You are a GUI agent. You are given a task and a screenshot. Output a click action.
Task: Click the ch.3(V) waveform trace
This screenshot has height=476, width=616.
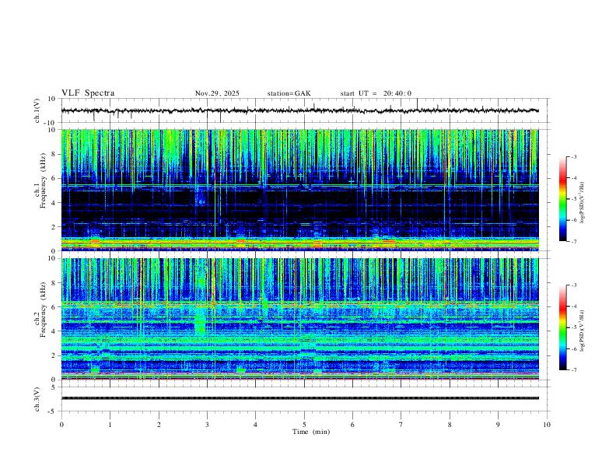(299, 398)
